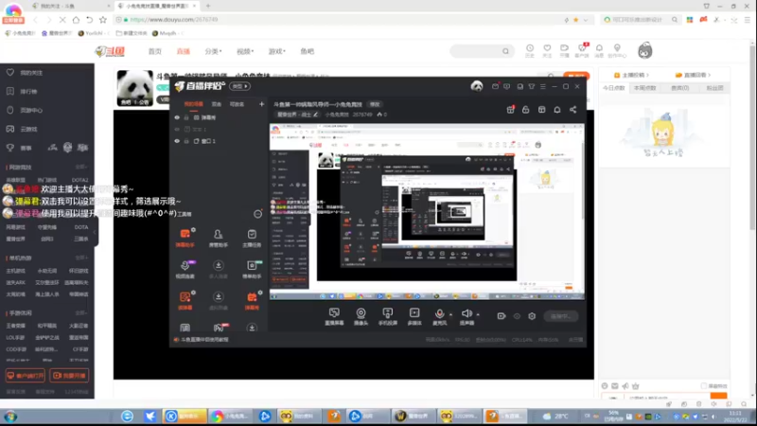Edit the stream category tag
Image resolution: width=757 pixels, height=426 pixels.
297,115
